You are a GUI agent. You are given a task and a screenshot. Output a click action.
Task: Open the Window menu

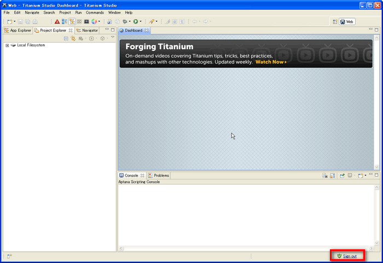[114, 13]
